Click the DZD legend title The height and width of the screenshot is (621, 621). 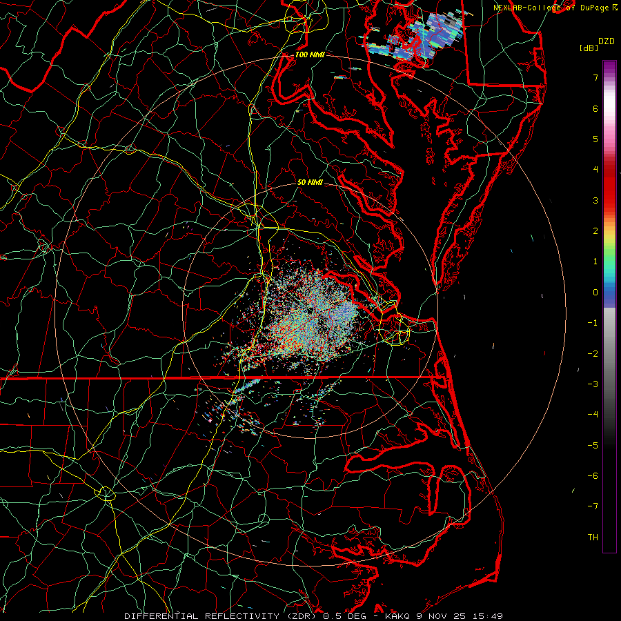coord(607,41)
